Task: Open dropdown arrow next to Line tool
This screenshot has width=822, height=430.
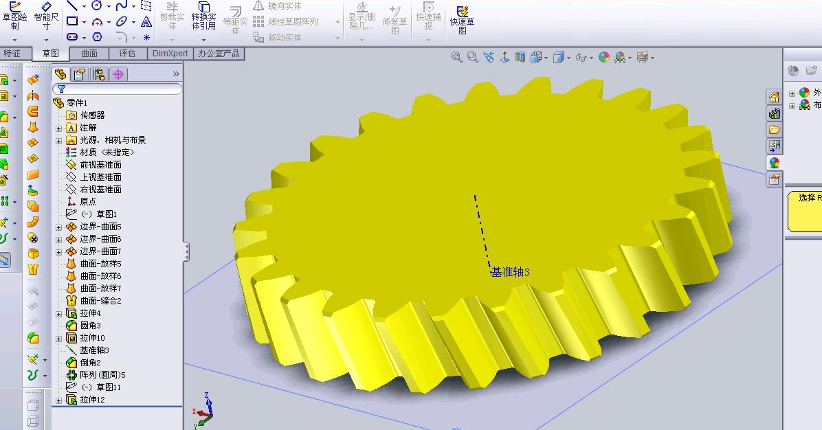Action: [84, 6]
